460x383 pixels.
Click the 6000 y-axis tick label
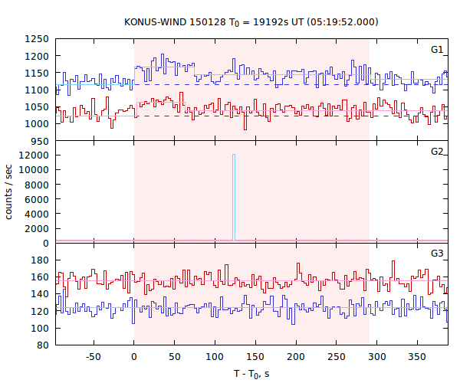(37, 200)
